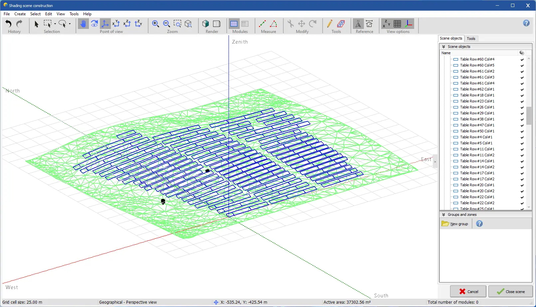The width and height of the screenshot is (536, 307).
Task: Select the zoom to region tool
Action: point(177,24)
